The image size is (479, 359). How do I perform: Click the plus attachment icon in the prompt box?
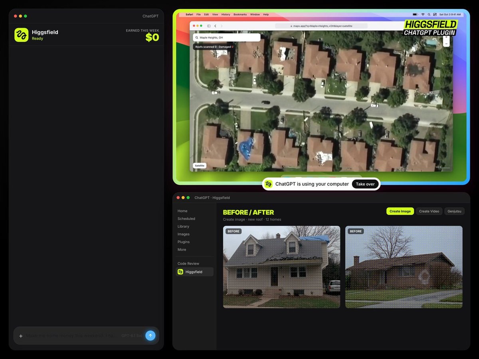tap(21, 336)
